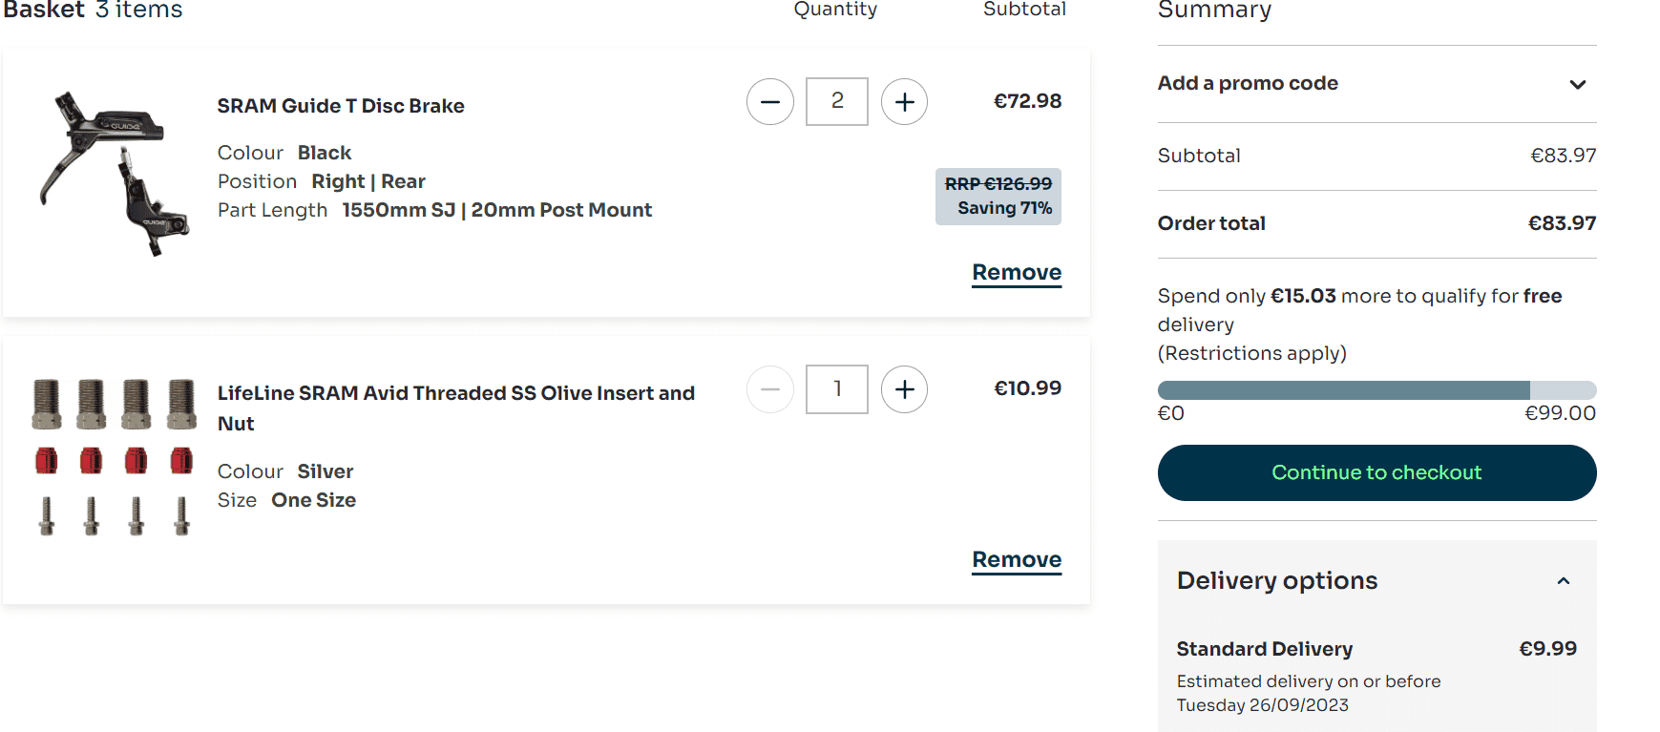This screenshot has width=1660, height=732.
Task: Click Continue to checkout button
Action: pyautogui.click(x=1376, y=472)
